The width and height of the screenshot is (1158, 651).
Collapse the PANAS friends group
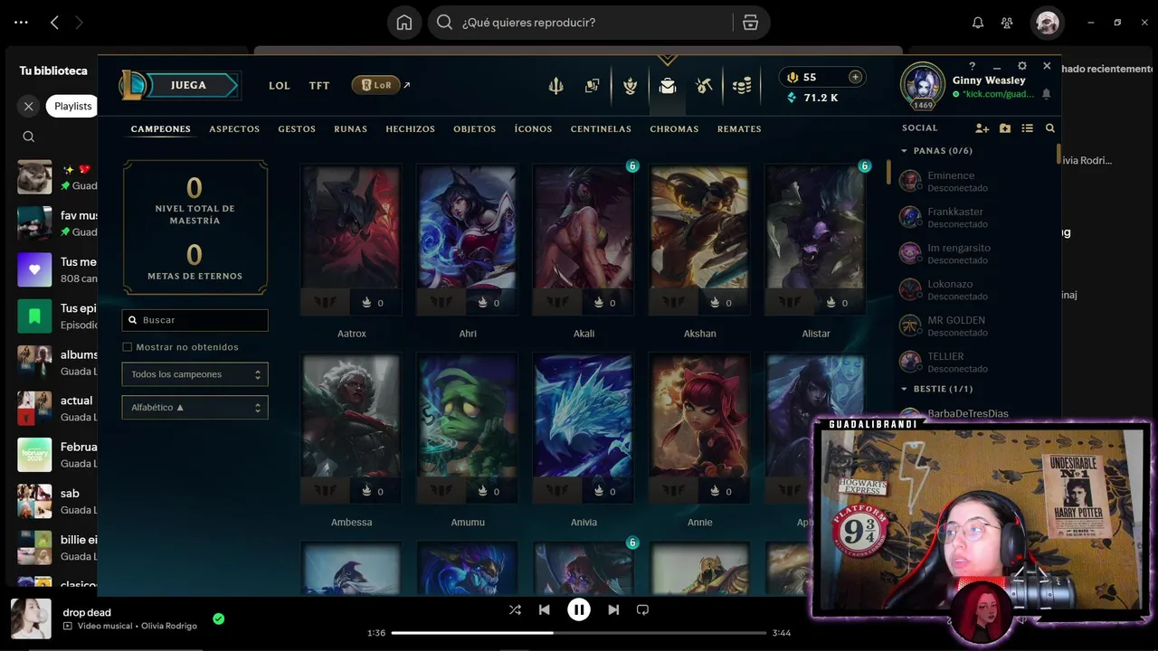905,151
